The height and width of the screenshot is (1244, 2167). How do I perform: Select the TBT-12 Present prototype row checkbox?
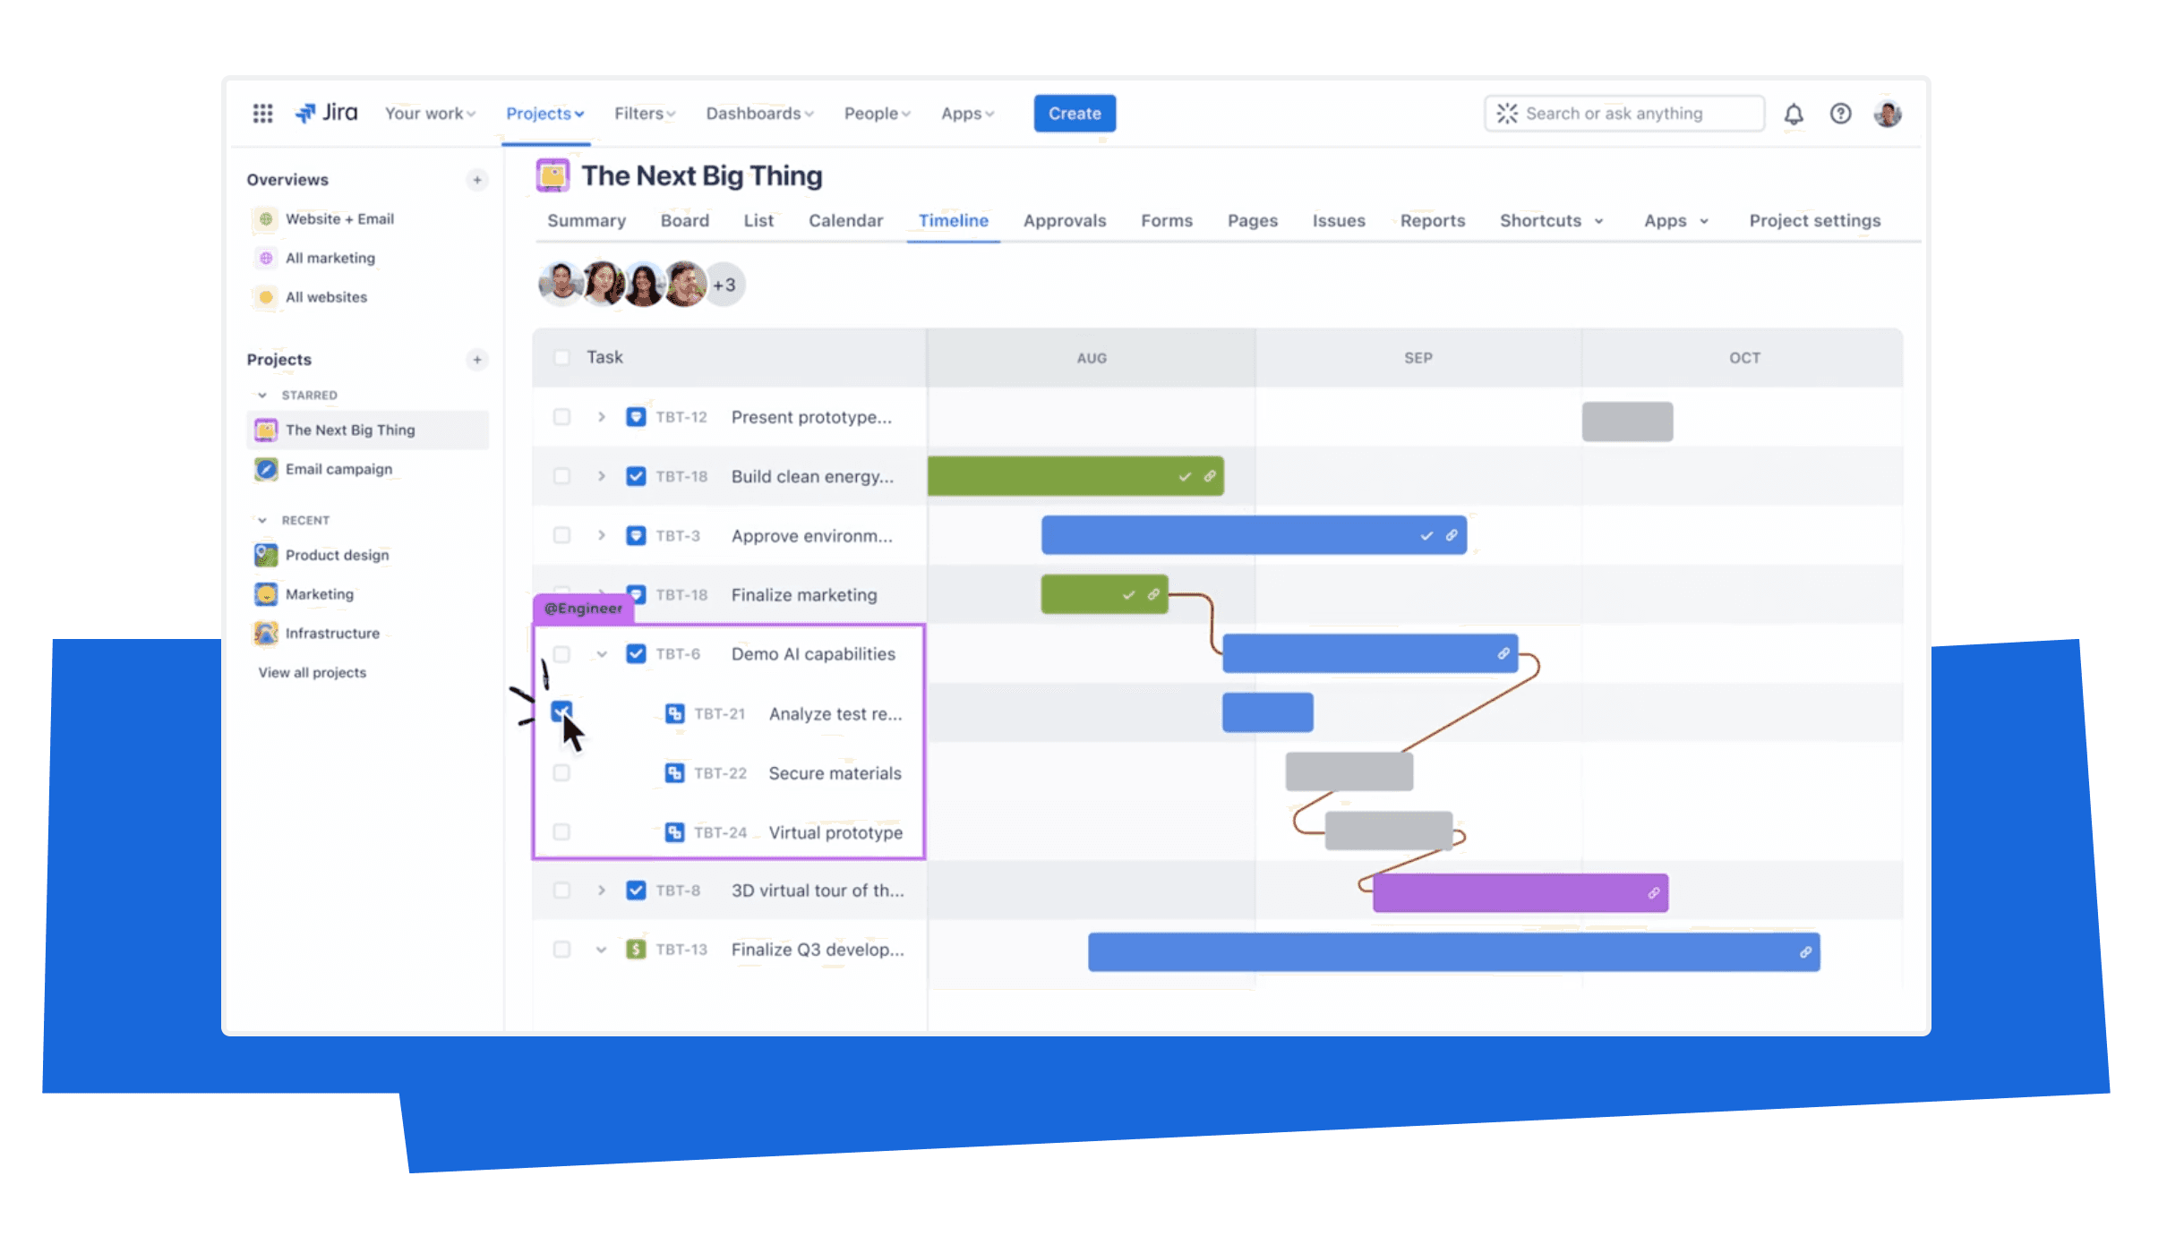click(x=561, y=416)
